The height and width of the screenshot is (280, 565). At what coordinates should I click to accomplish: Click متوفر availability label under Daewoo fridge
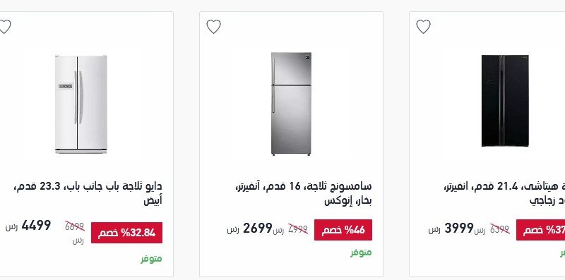tap(151, 259)
